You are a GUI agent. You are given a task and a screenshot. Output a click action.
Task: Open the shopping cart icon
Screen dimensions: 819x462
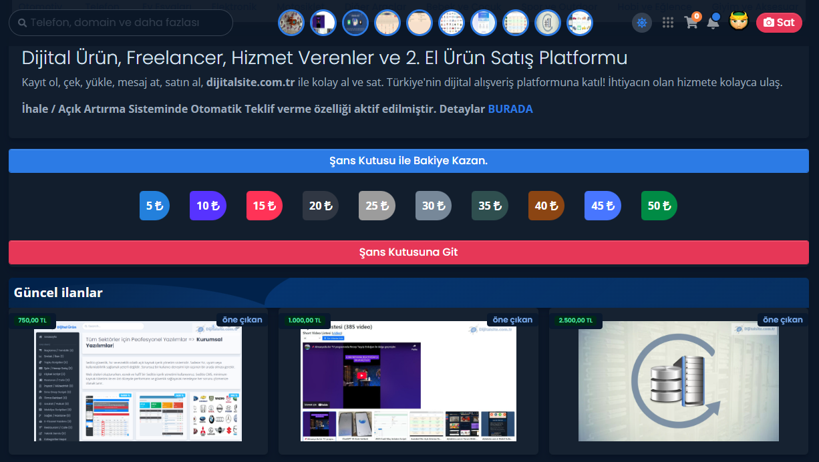691,22
